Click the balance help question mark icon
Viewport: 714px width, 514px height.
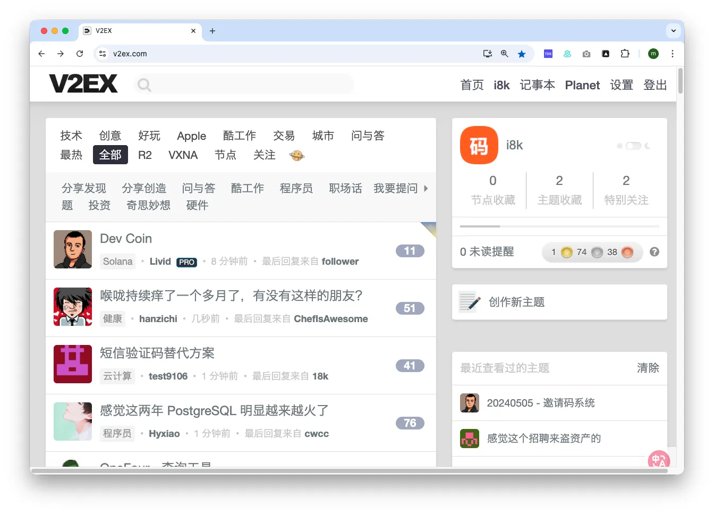654,252
